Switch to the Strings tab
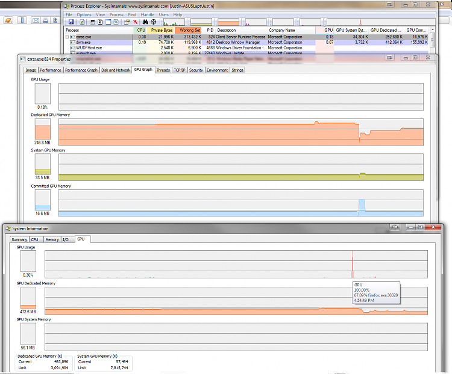 pos(237,70)
